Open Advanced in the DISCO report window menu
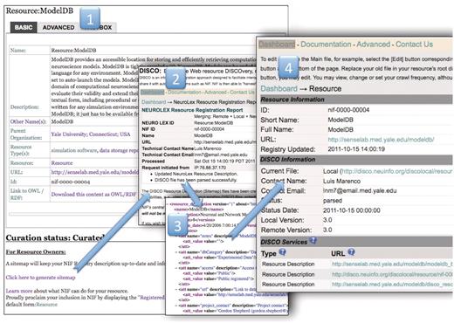The image size is (454, 323). click(x=216, y=93)
